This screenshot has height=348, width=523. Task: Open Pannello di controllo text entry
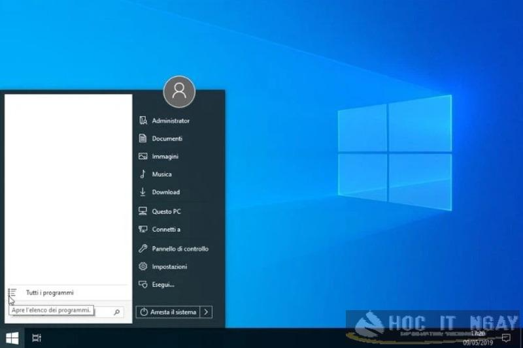tap(180, 248)
